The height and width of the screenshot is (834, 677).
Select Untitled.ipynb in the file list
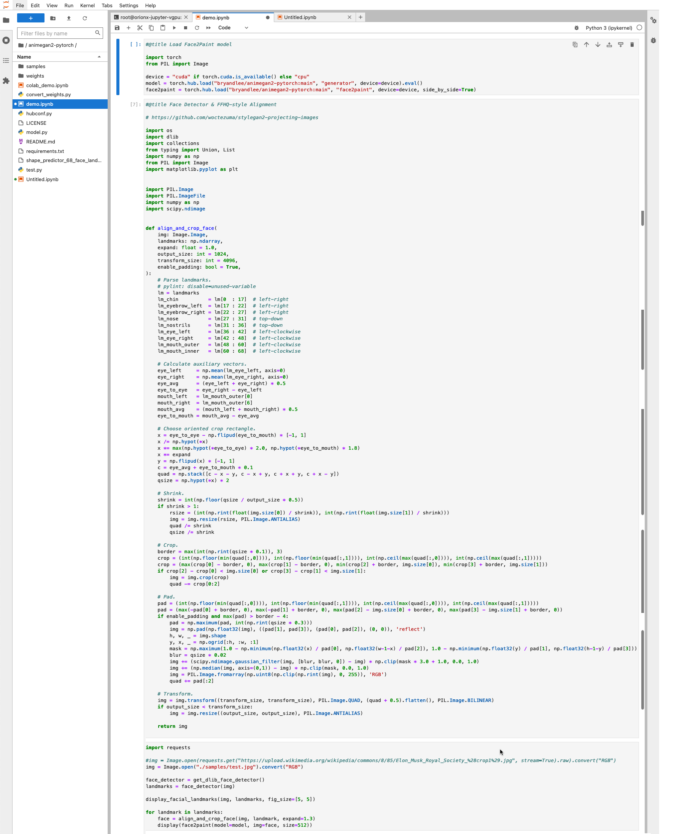coord(60,180)
